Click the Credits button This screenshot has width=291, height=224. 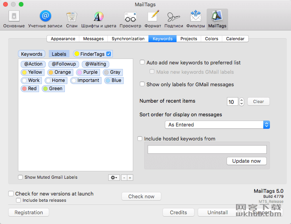click(179, 212)
